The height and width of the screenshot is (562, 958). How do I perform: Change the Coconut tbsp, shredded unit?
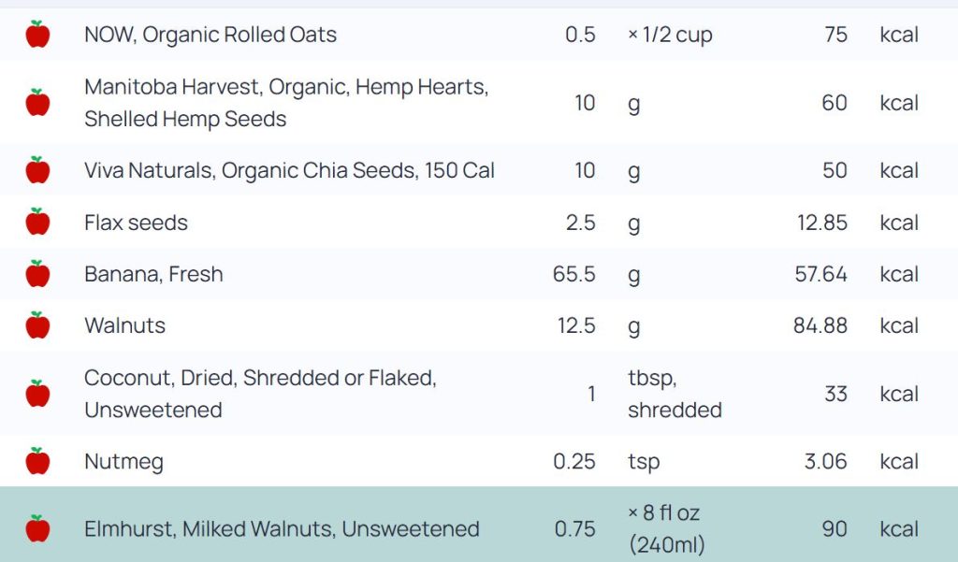(674, 394)
